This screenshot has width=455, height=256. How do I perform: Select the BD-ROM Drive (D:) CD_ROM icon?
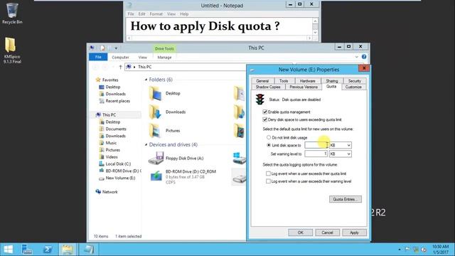pyautogui.click(x=156, y=176)
